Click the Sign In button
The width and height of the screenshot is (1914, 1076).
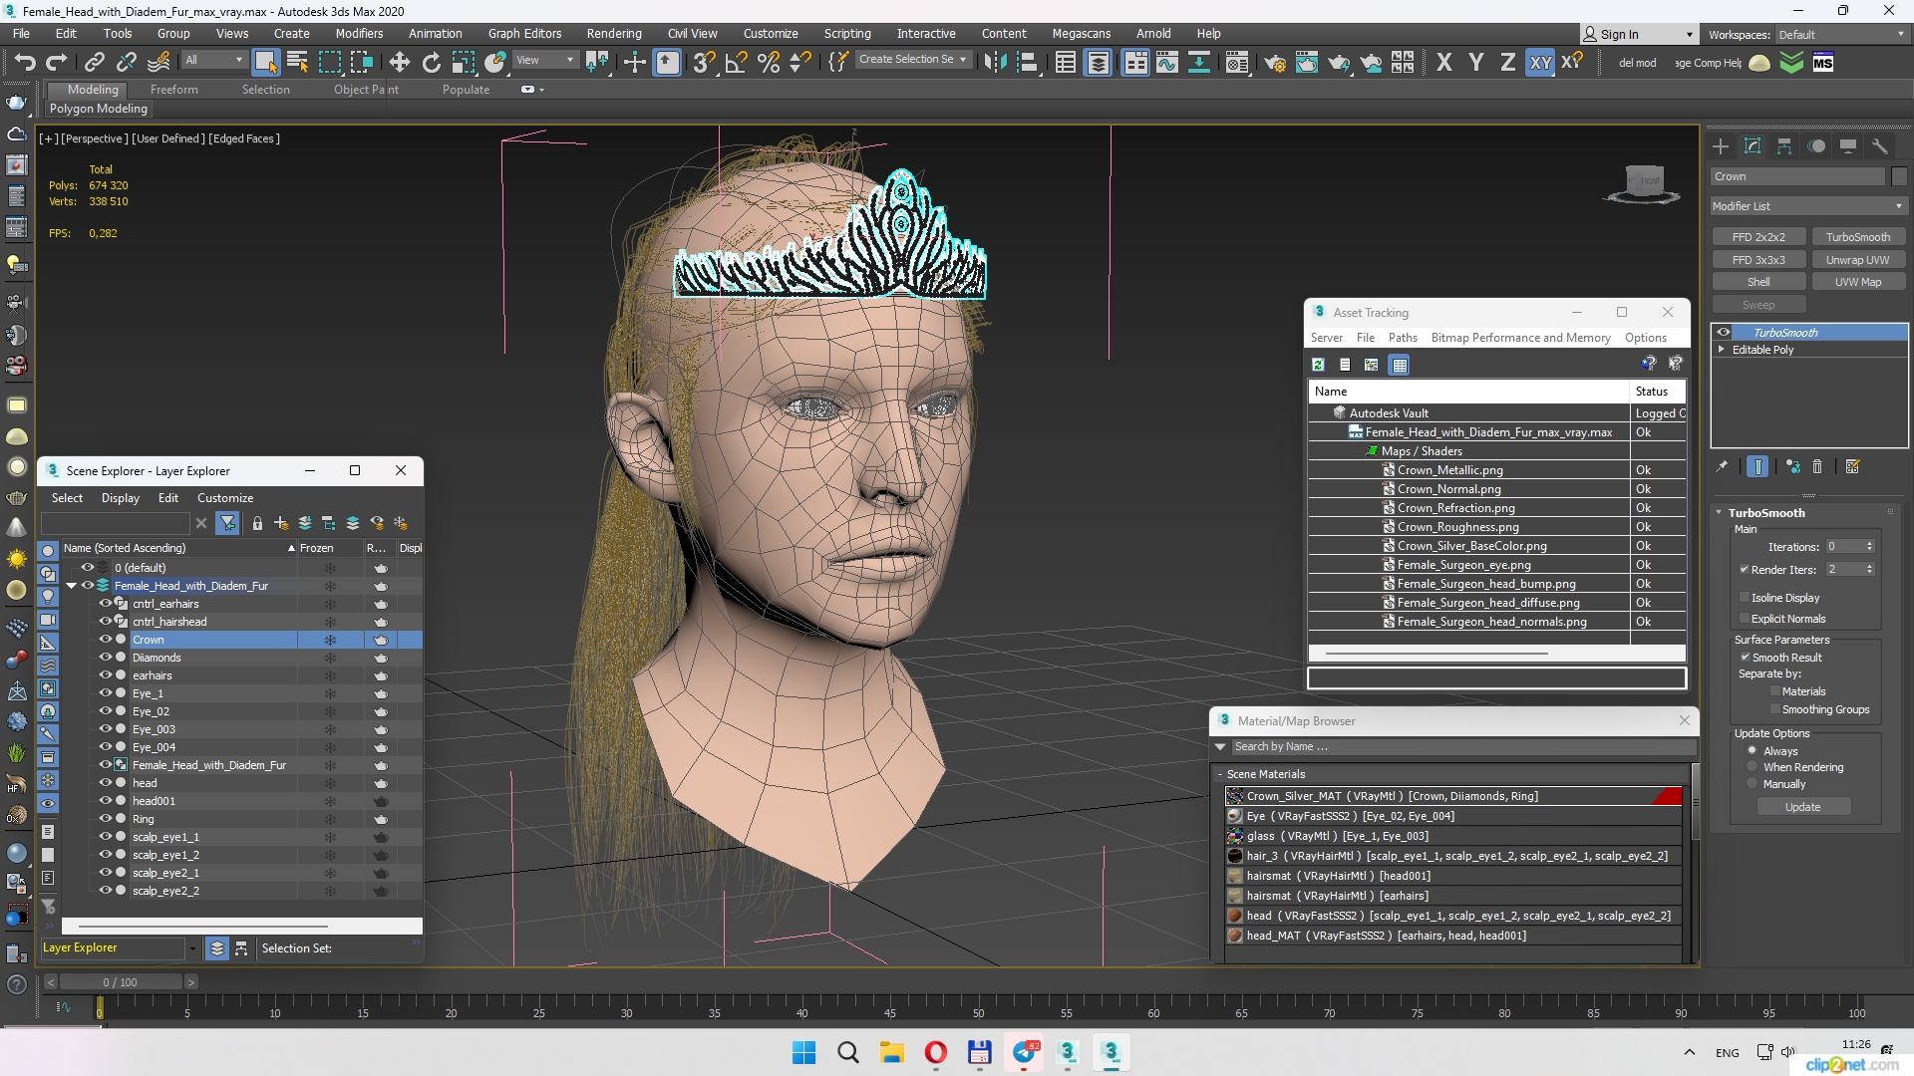pos(1639,34)
